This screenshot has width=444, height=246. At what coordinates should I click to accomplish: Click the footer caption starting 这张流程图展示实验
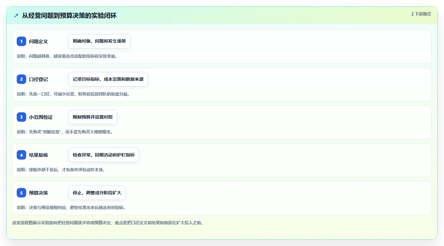108,223
